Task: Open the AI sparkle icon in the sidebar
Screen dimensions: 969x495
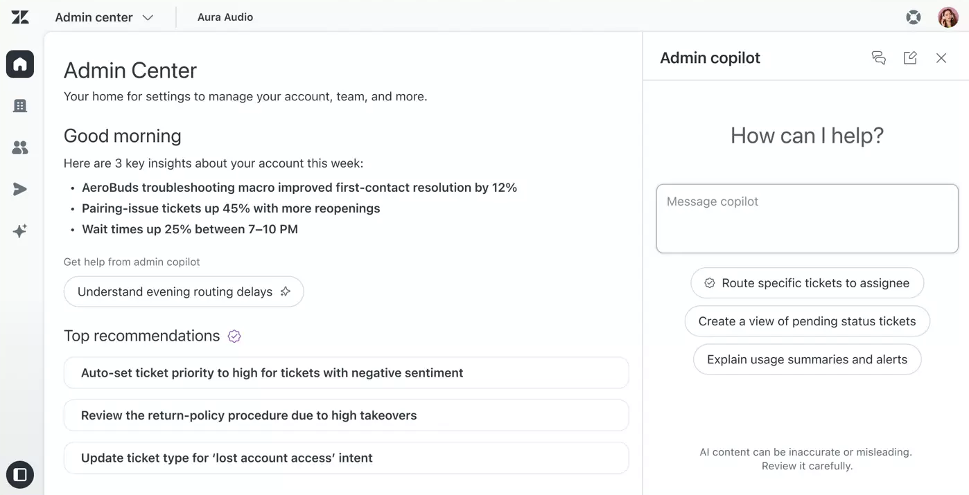Action: (19, 230)
